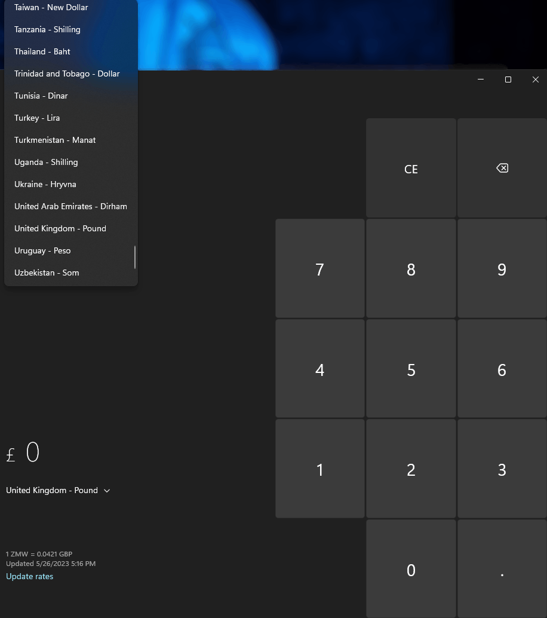Insert a decimal point with the dot key
Image resolution: width=547 pixels, height=618 pixels.
click(502, 569)
